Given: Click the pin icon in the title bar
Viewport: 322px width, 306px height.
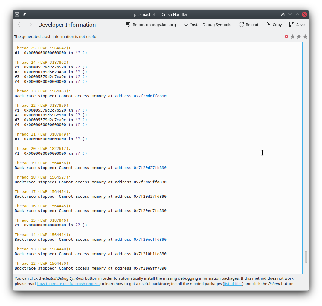Looking at the screenshot, I should [24, 14].
